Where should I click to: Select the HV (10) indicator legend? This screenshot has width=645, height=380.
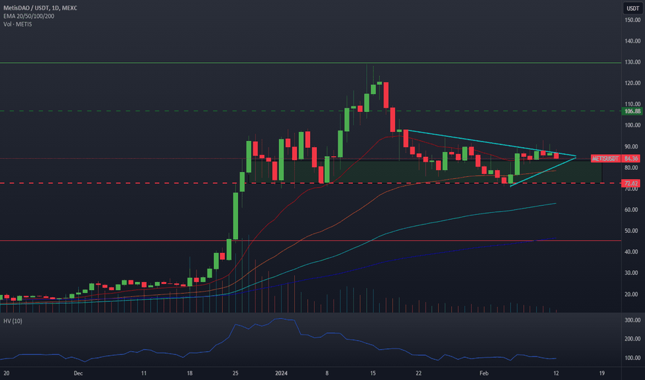pos(12,321)
